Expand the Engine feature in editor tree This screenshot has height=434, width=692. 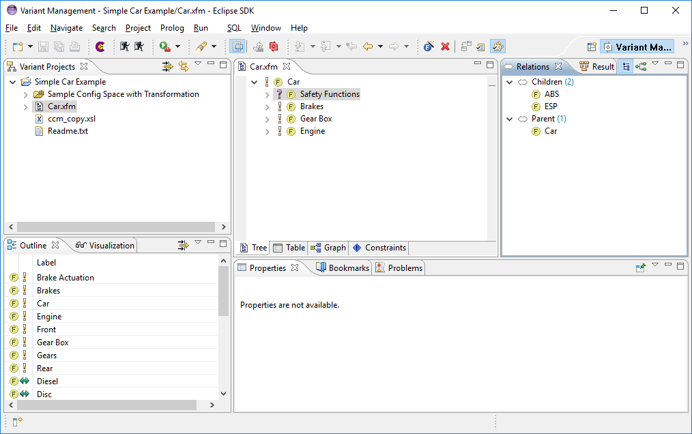(x=267, y=132)
